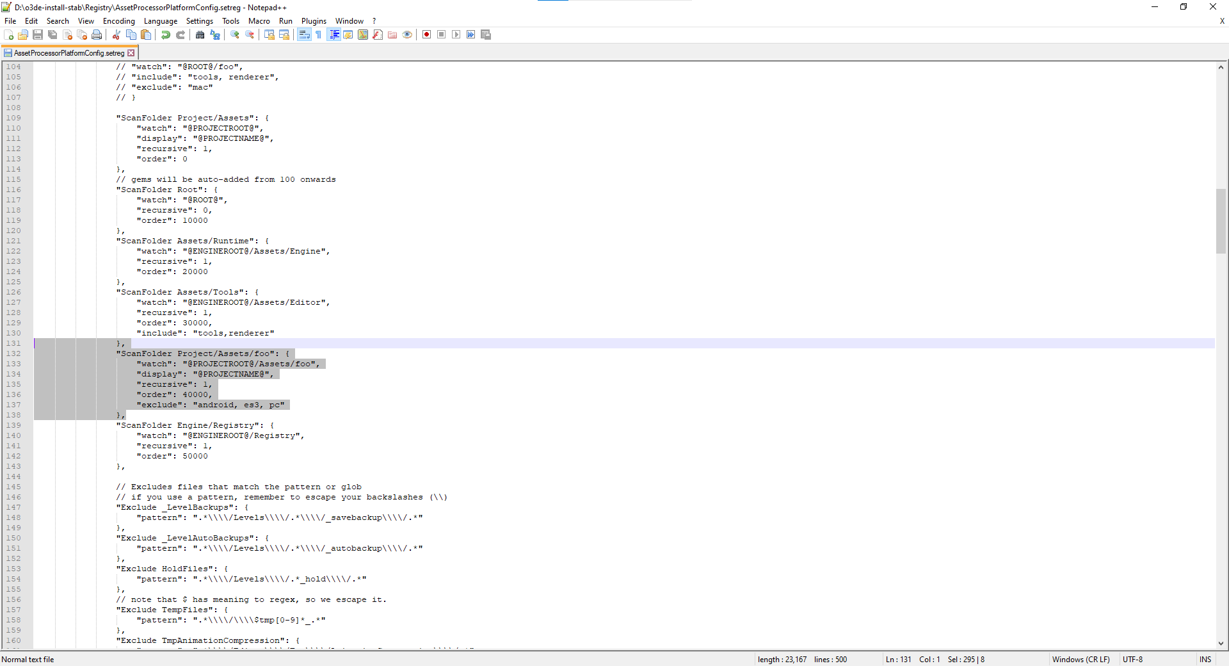Viewport: 1229px width, 666px height.
Task: Open the Macro menu
Action: 259,20
